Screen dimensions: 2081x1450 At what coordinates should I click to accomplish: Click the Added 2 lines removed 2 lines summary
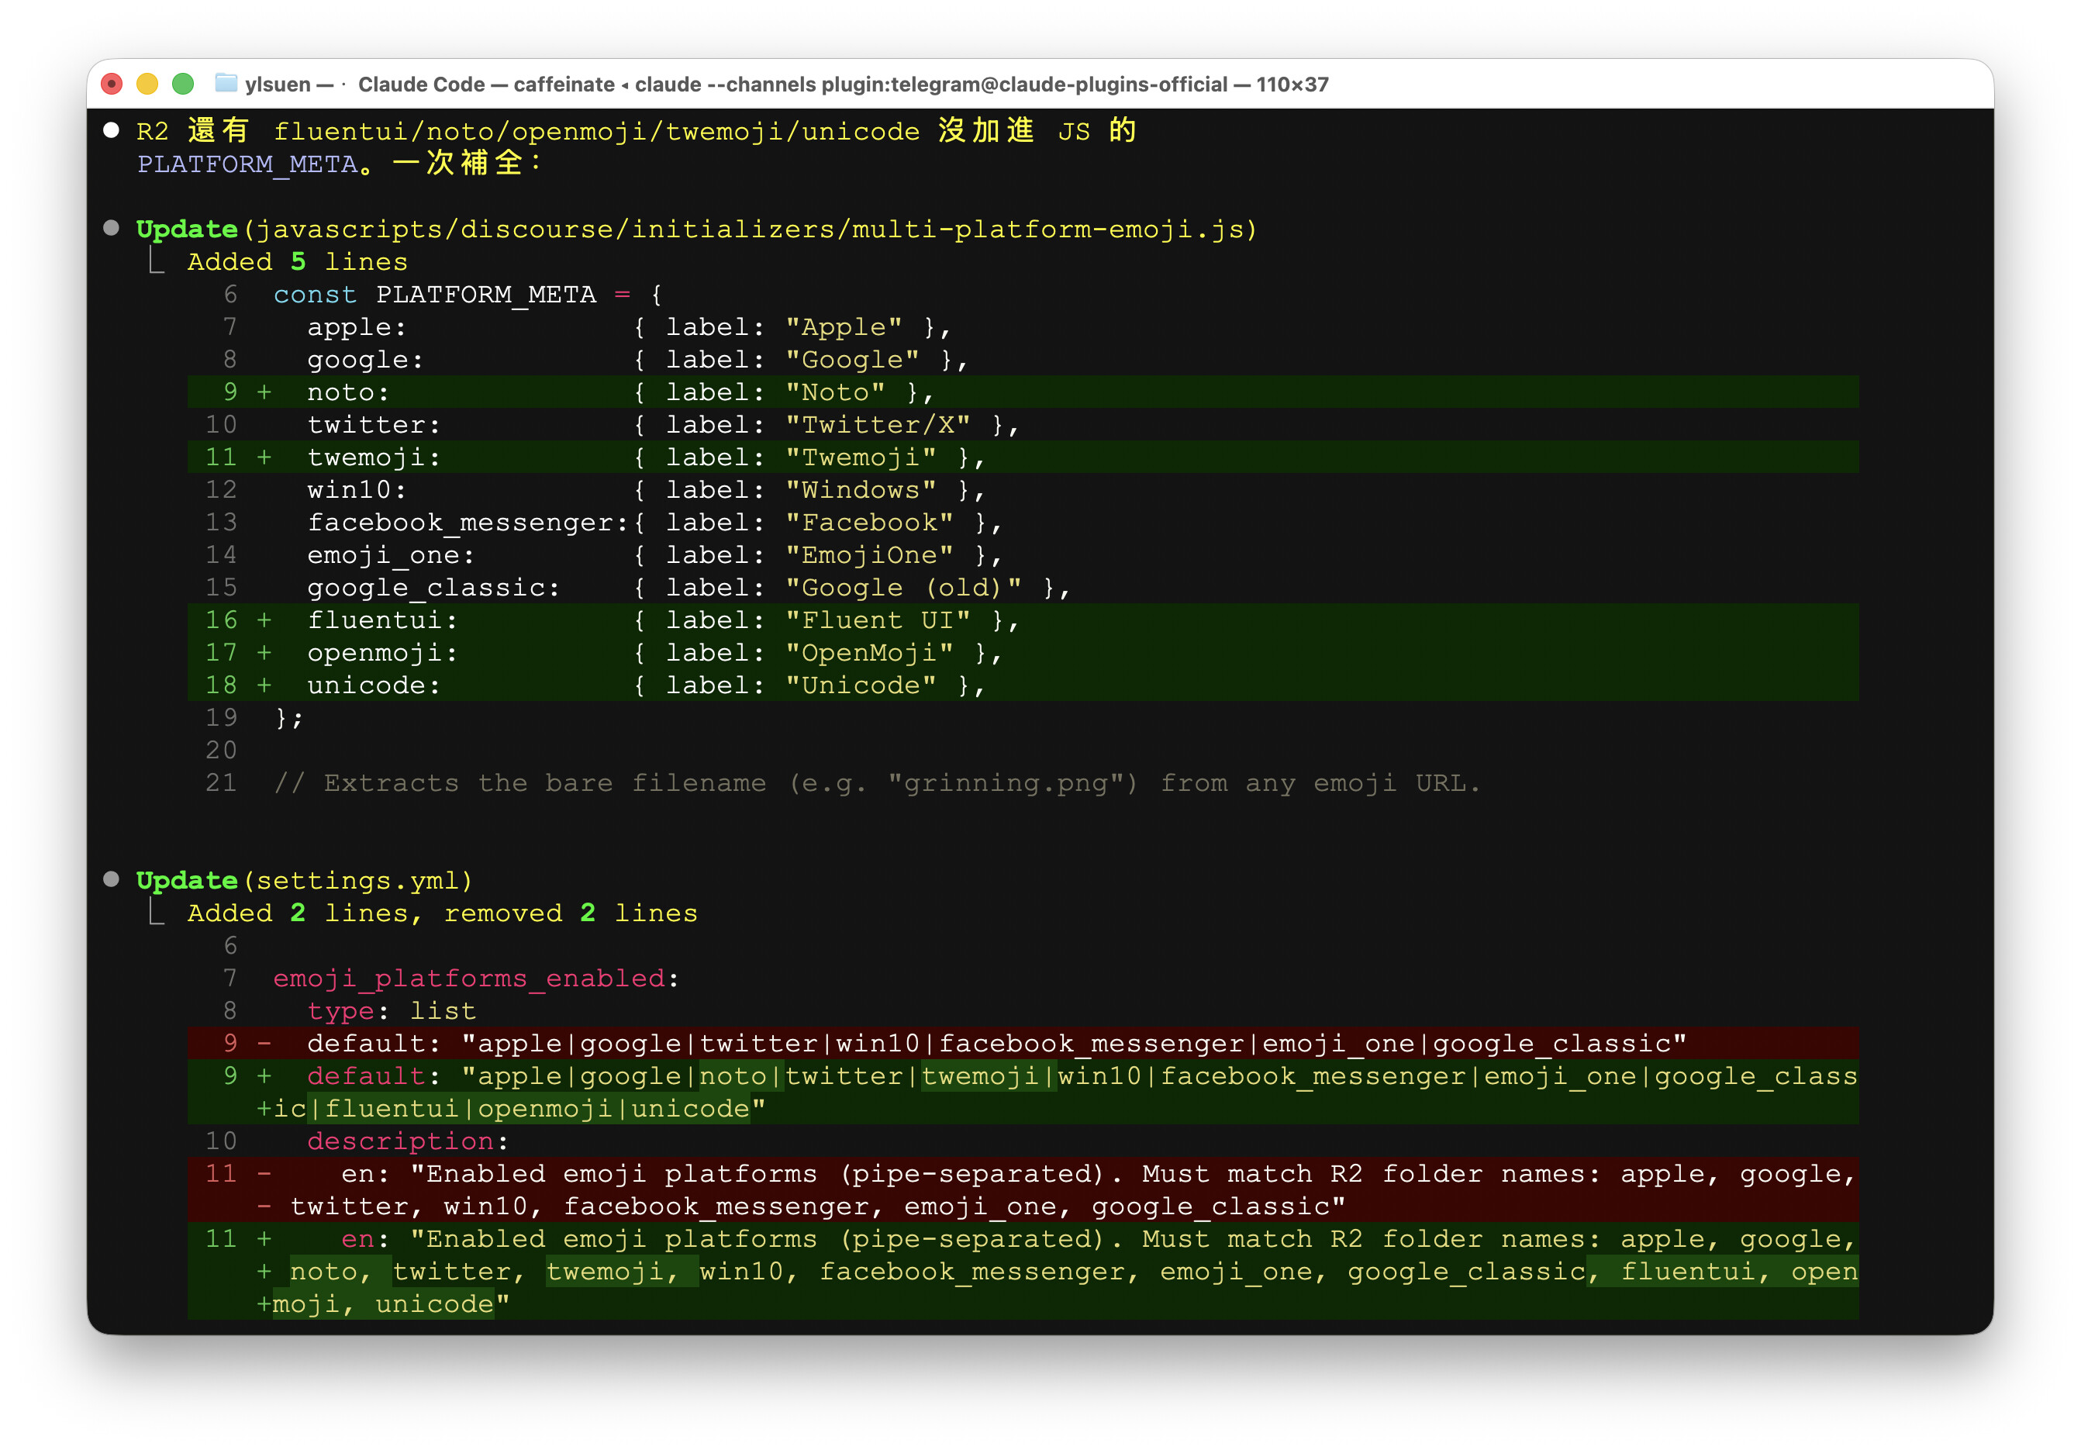click(x=441, y=913)
